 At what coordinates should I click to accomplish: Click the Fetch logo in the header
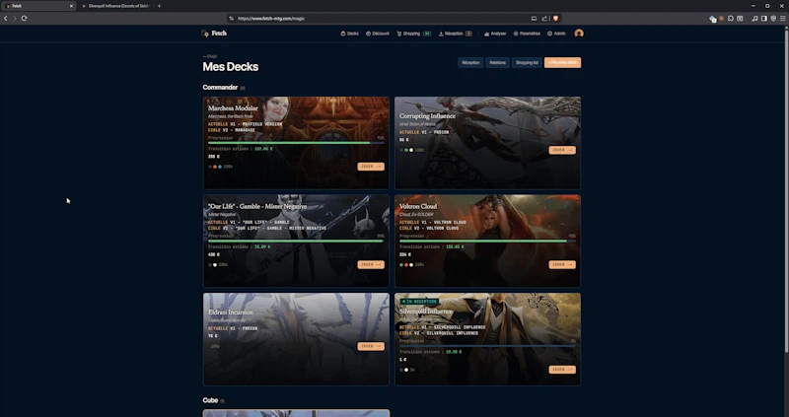pos(214,34)
